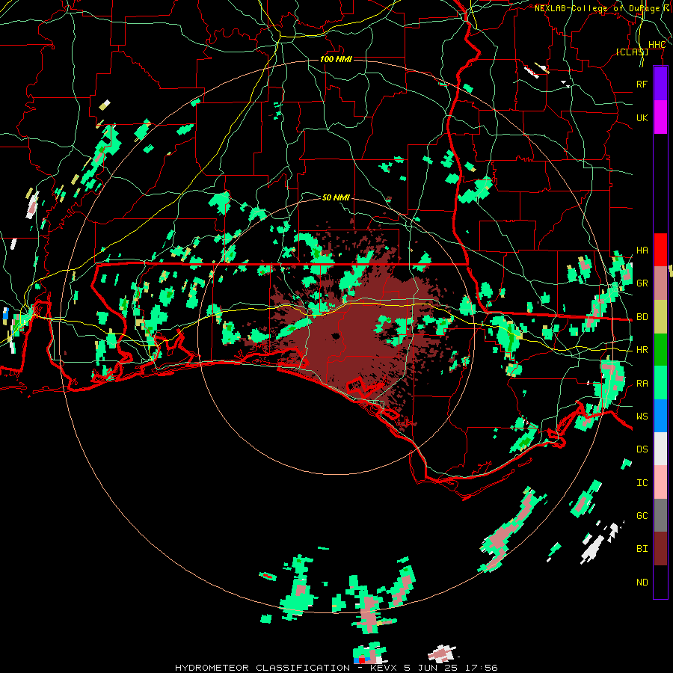
Task: Click the DS legend label text
Action: (x=642, y=449)
